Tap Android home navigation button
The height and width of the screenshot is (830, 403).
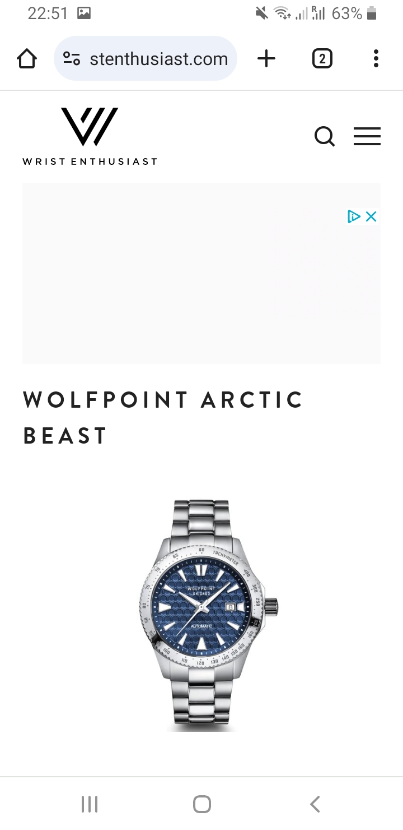click(201, 804)
